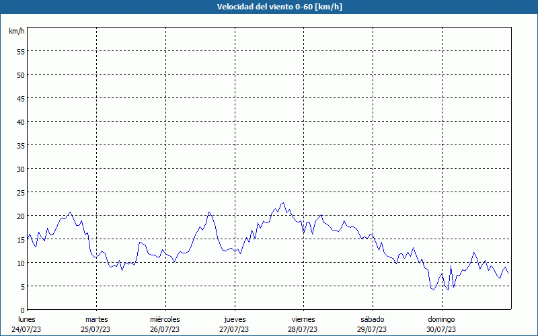Image resolution: width=538 pixels, height=336 pixels.
Task: Click the date '25/07/23'
Action: point(95,329)
